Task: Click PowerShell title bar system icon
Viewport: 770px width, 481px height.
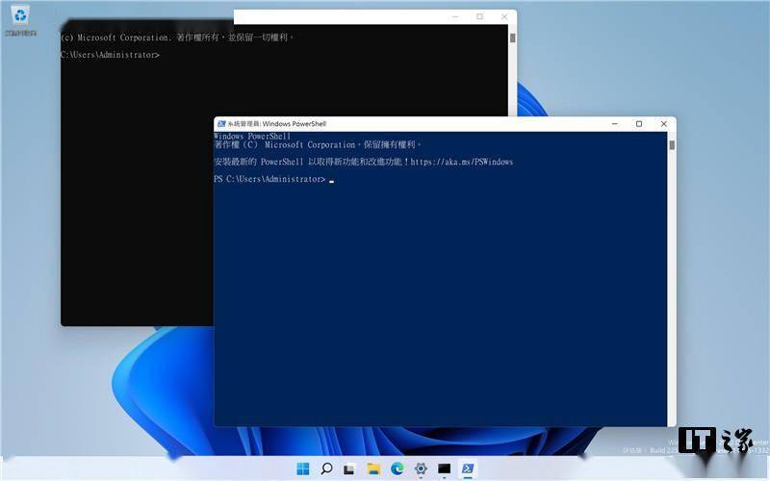Action: (x=221, y=124)
